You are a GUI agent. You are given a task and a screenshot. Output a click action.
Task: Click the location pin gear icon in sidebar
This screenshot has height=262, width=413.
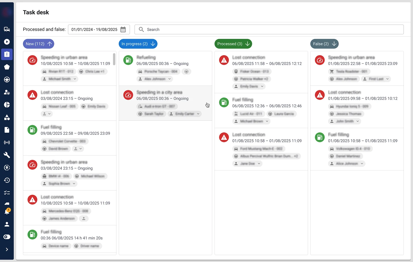pos(7,168)
